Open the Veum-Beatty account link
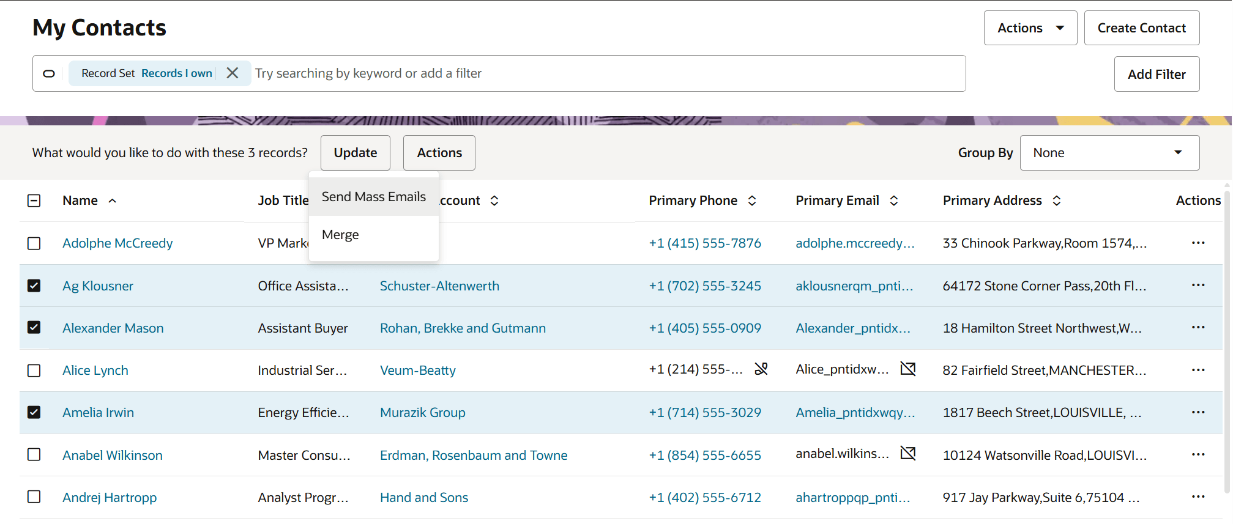 coord(418,371)
